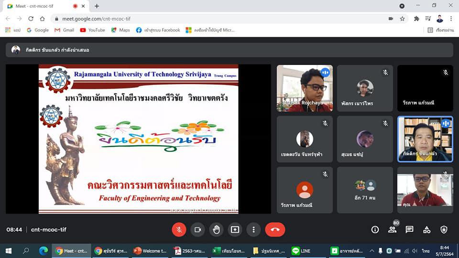Open the meeting details info icon
The width and height of the screenshot is (459, 258).
coord(375,230)
